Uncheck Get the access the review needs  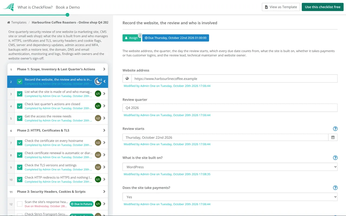(x=20, y=118)
